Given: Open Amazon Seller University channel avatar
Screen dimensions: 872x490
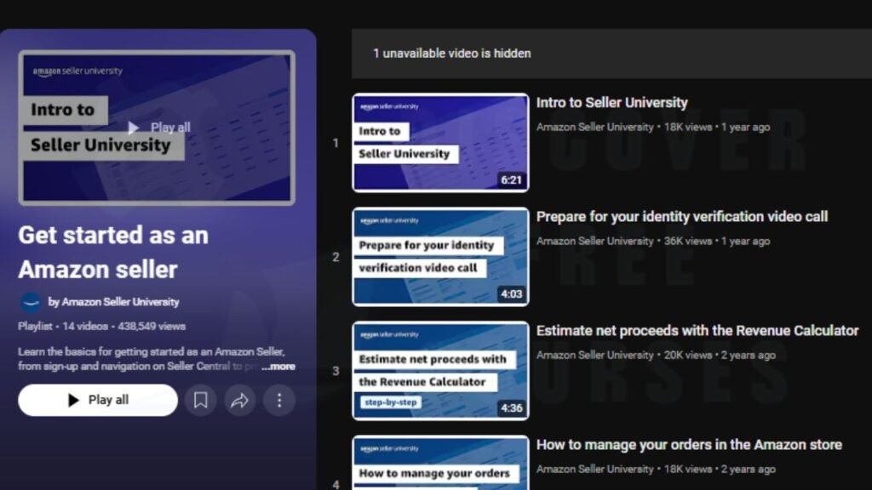Looking at the screenshot, I should click(x=31, y=302).
